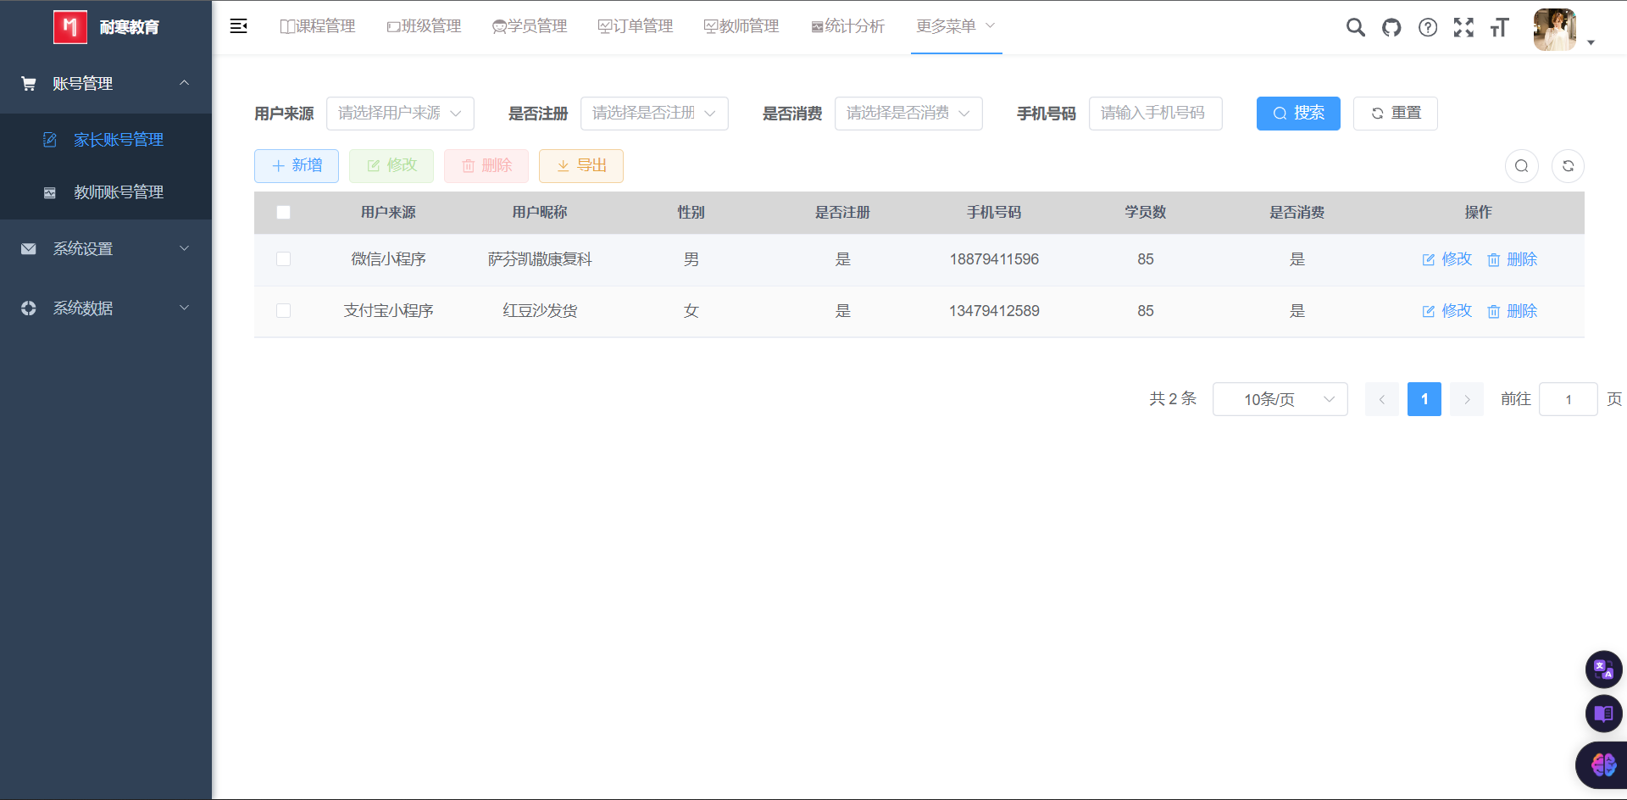Viewport: 1627px width, 800px height.
Task: Collapse the 账号管理 sidebar group
Action: [106, 83]
